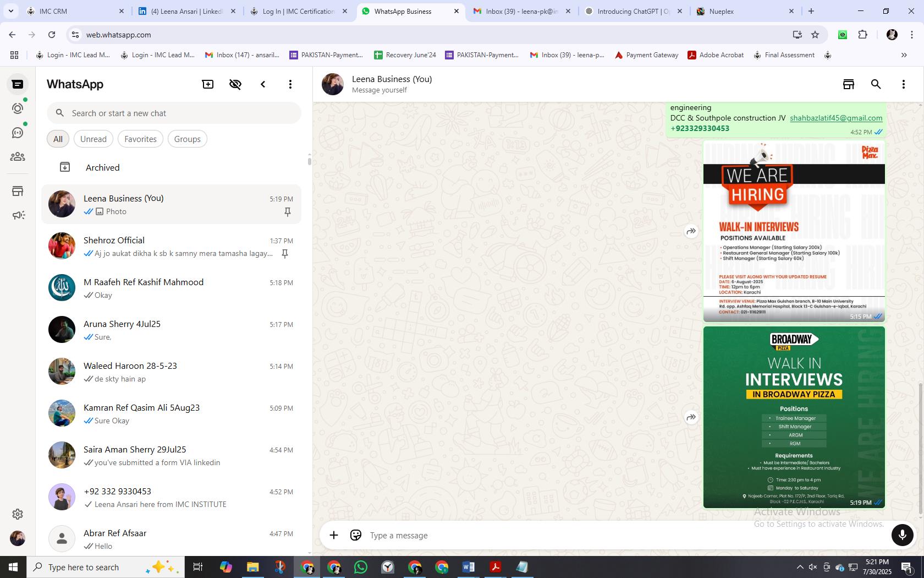Open Chrome menu three dots
The image size is (924, 578).
coord(912,35)
